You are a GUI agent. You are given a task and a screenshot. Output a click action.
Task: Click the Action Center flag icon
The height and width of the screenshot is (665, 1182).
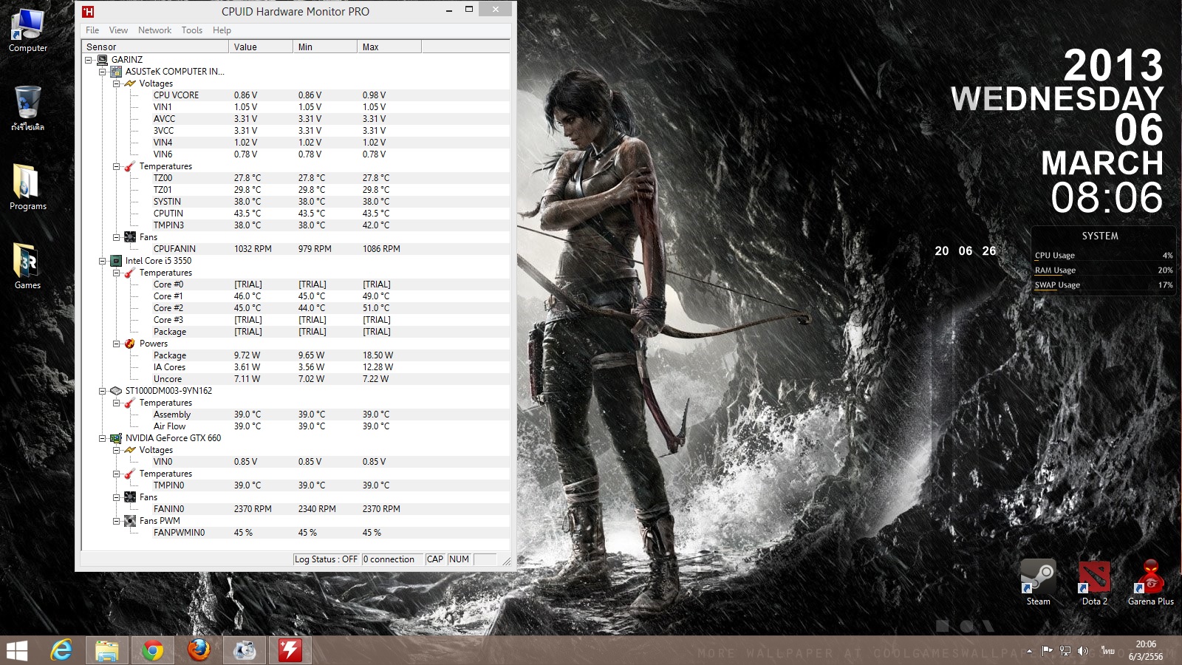coord(1047,651)
